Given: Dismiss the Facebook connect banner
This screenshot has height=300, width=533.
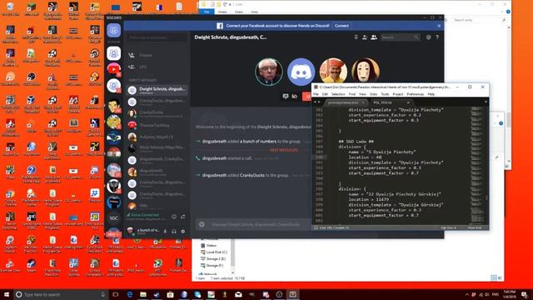Looking at the screenshot, I should [x=439, y=26].
